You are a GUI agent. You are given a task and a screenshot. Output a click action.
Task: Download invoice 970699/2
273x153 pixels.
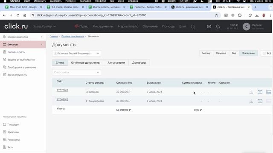click(x=251, y=101)
